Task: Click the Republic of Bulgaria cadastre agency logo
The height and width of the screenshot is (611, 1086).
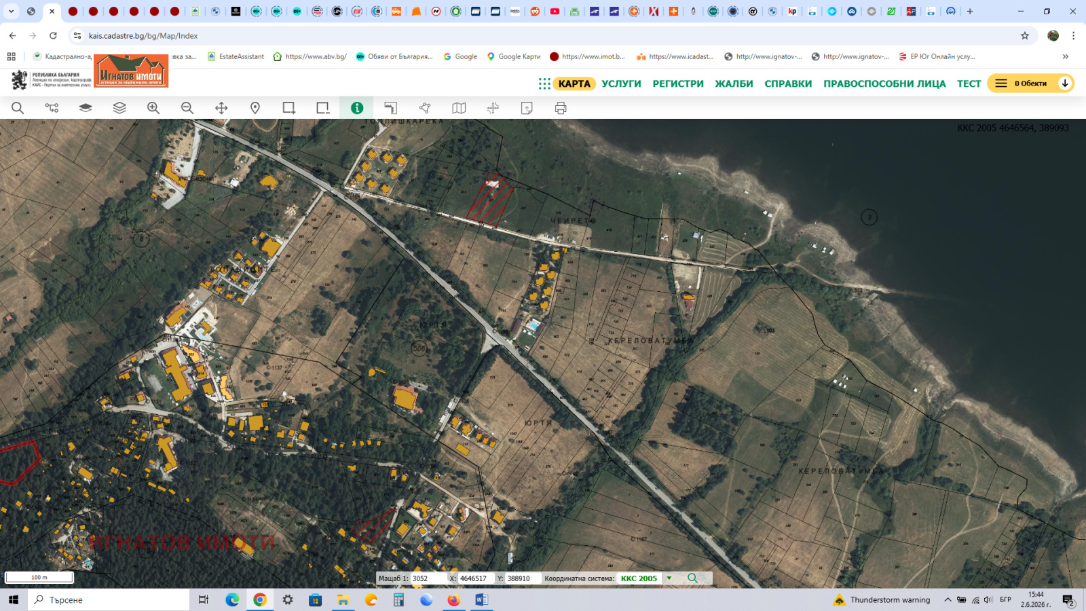Action: (x=52, y=80)
